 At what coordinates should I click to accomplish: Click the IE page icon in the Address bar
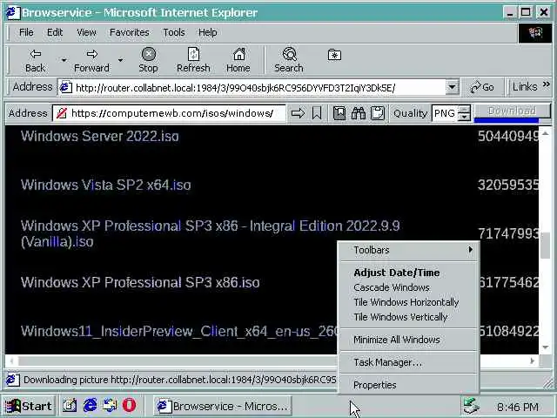[x=66, y=87]
